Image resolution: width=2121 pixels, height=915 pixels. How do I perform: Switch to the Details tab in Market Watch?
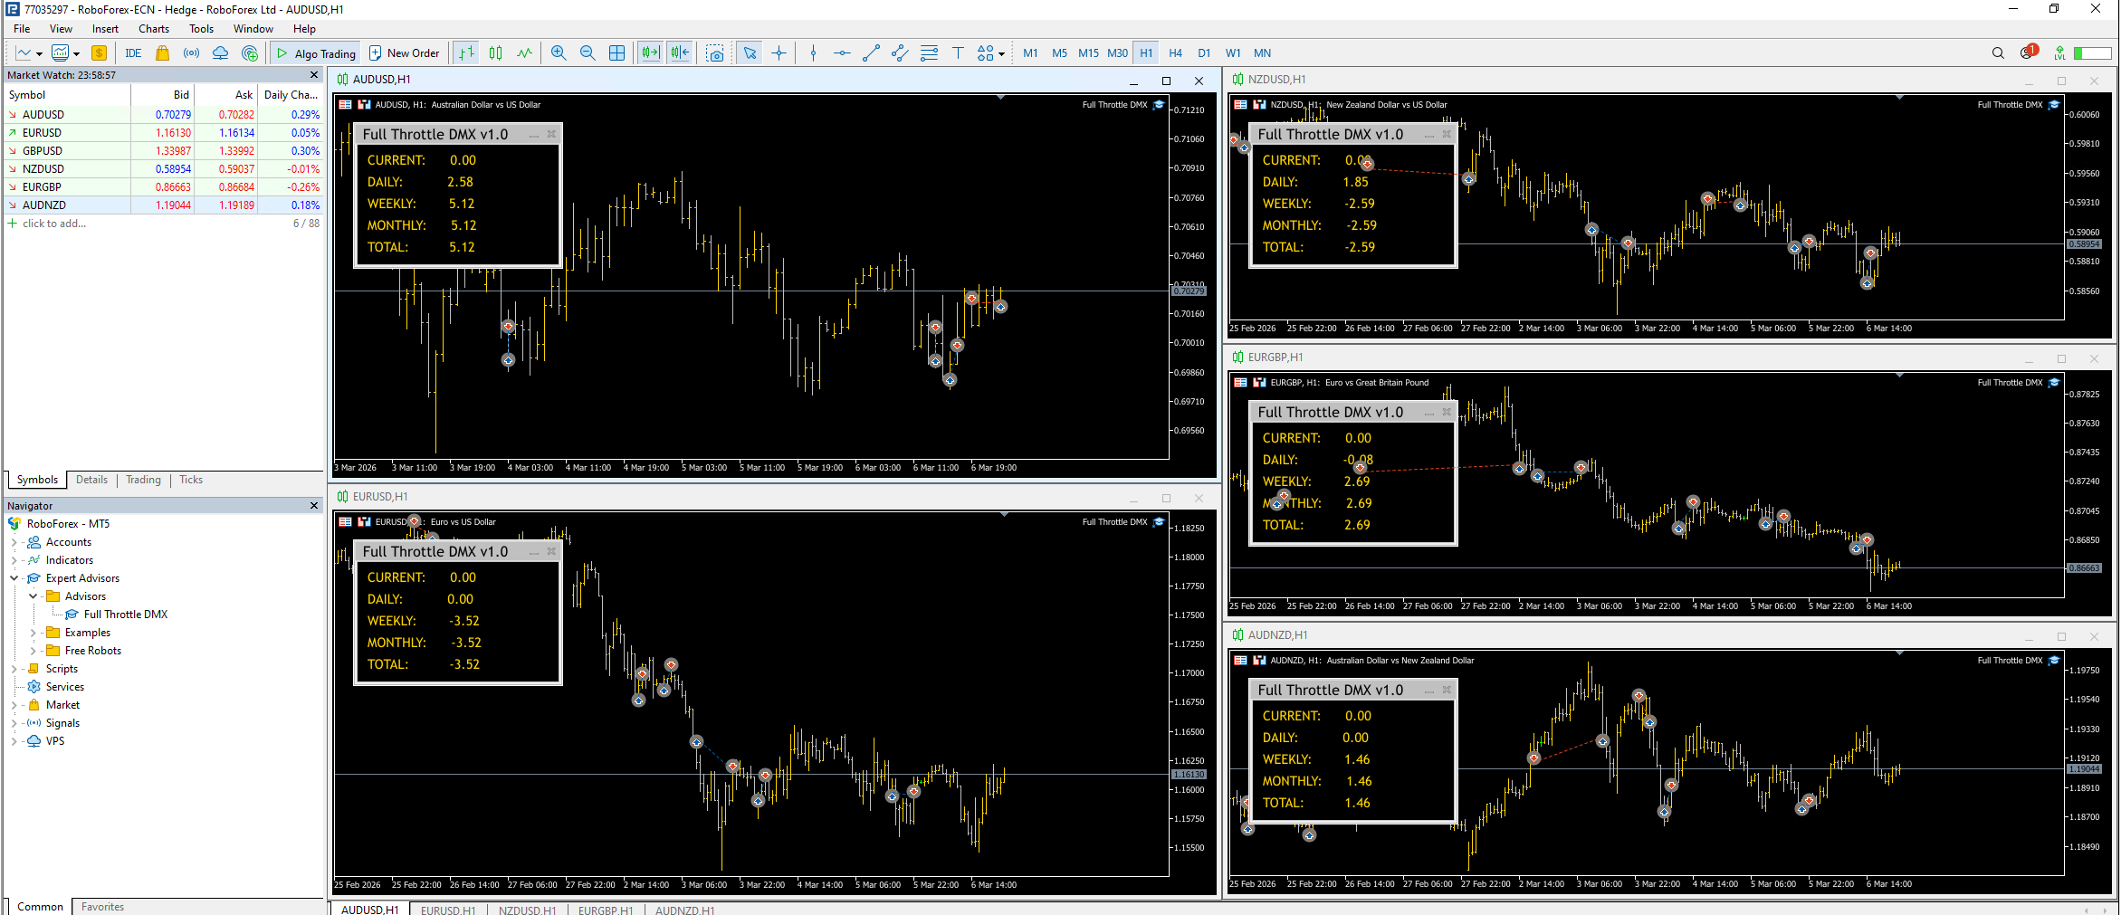(91, 480)
